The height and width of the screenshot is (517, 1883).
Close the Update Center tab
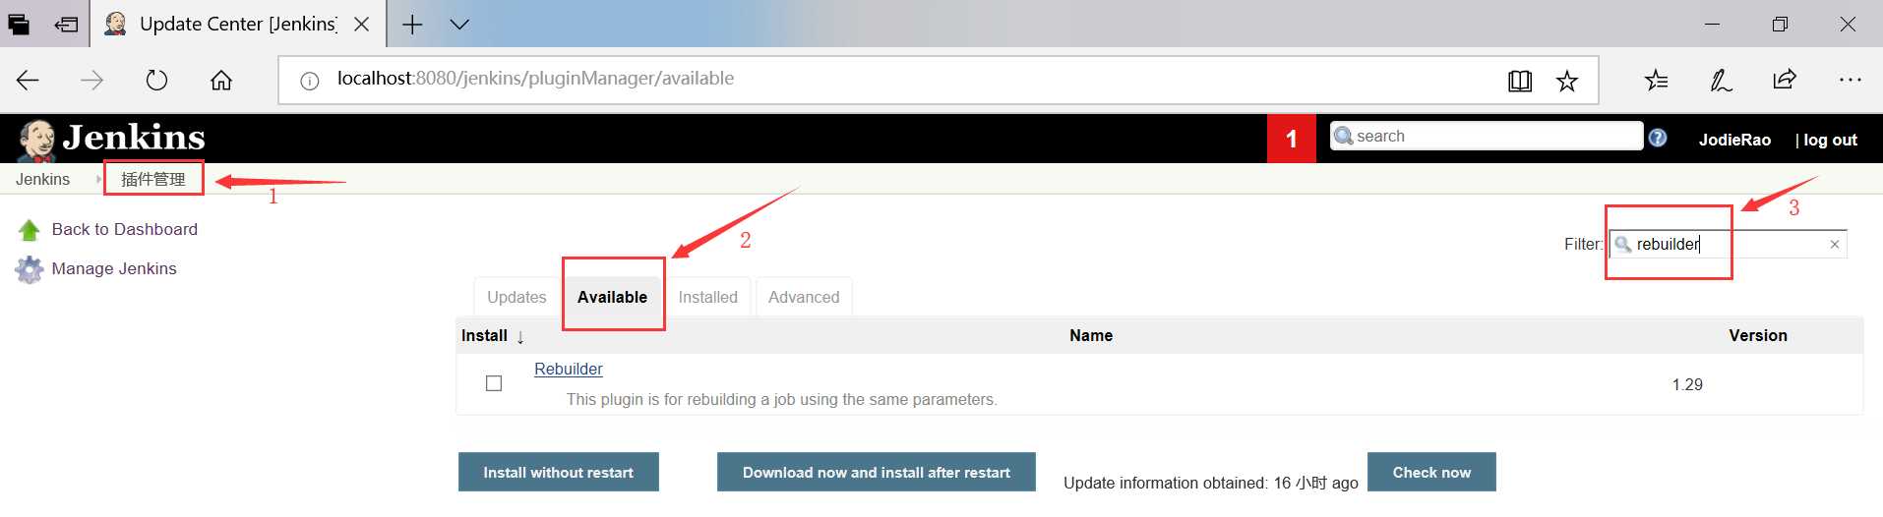pos(361,25)
